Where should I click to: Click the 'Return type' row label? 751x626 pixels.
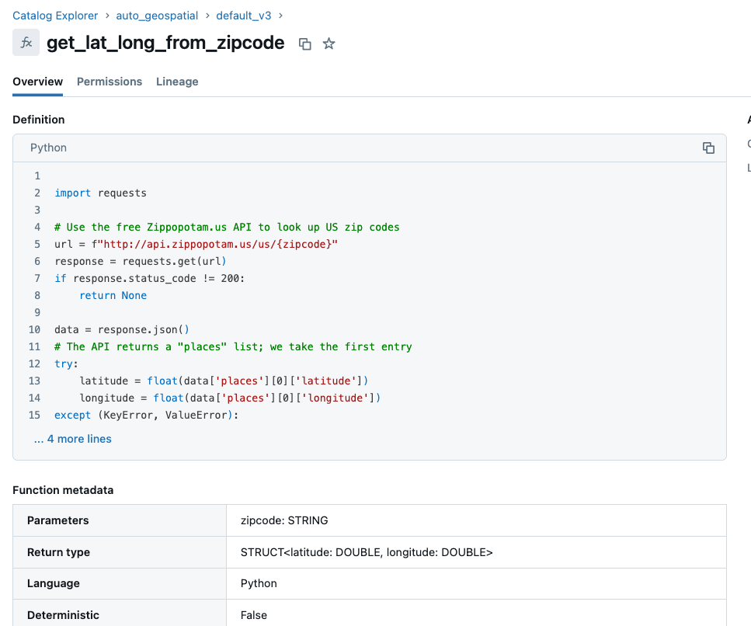click(x=58, y=552)
